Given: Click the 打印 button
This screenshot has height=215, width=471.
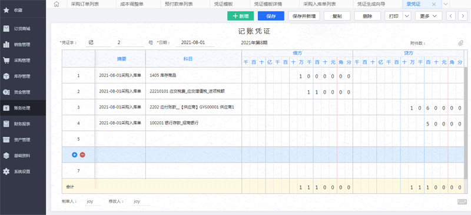Looking at the screenshot, I should click(x=394, y=16).
